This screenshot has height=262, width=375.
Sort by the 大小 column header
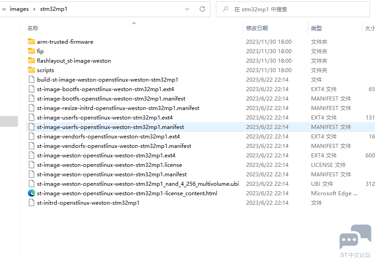(x=370, y=28)
